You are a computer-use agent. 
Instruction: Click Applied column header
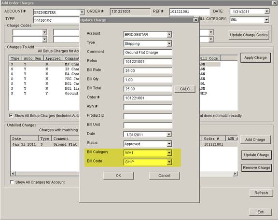tap(53, 58)
